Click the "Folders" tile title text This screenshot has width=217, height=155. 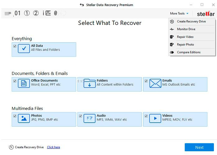pyautogui.click(x=102, y=81)
